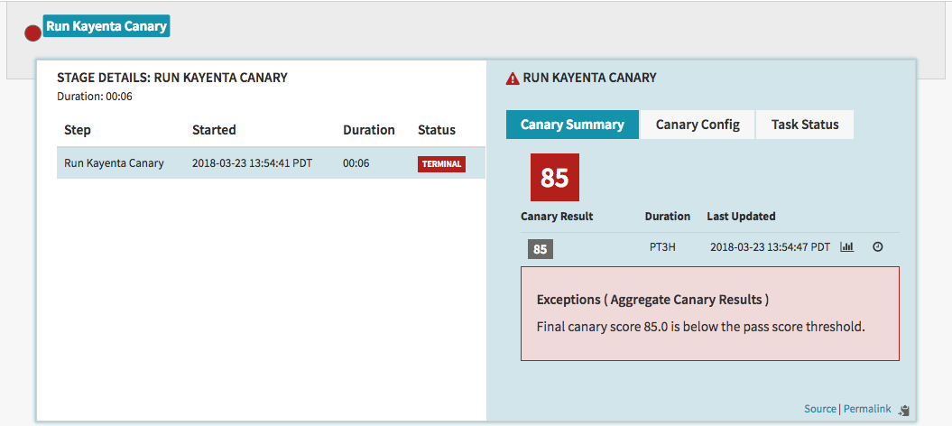Select the gray 85 canary result badge
Image resolution: width=952 pixels, height=426 pixels.
click(x=541, y=249)
